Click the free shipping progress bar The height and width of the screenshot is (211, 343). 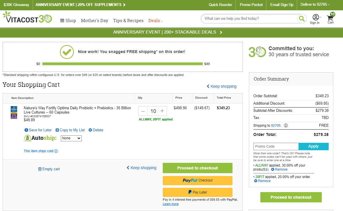[x=123, y=64]
